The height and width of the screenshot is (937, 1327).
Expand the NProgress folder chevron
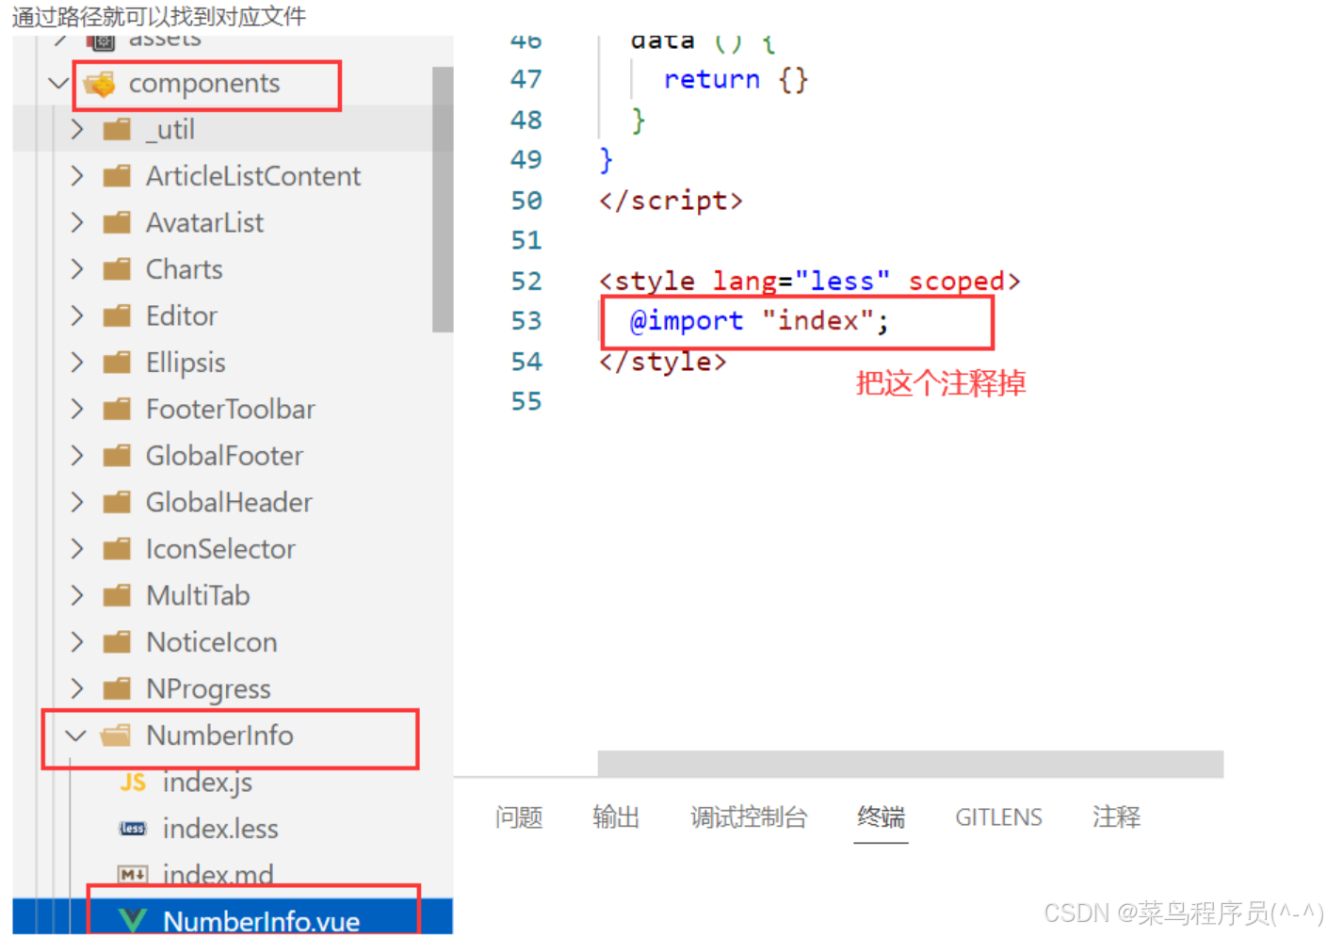click(77, 688)
